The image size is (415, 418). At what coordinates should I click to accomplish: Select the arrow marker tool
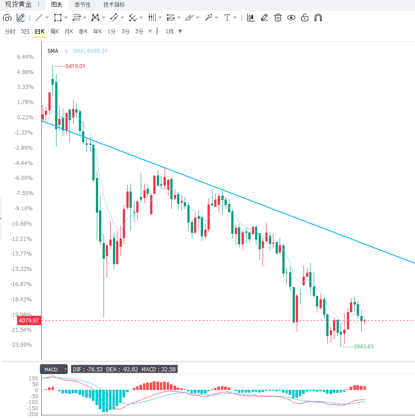pos(208,18)
